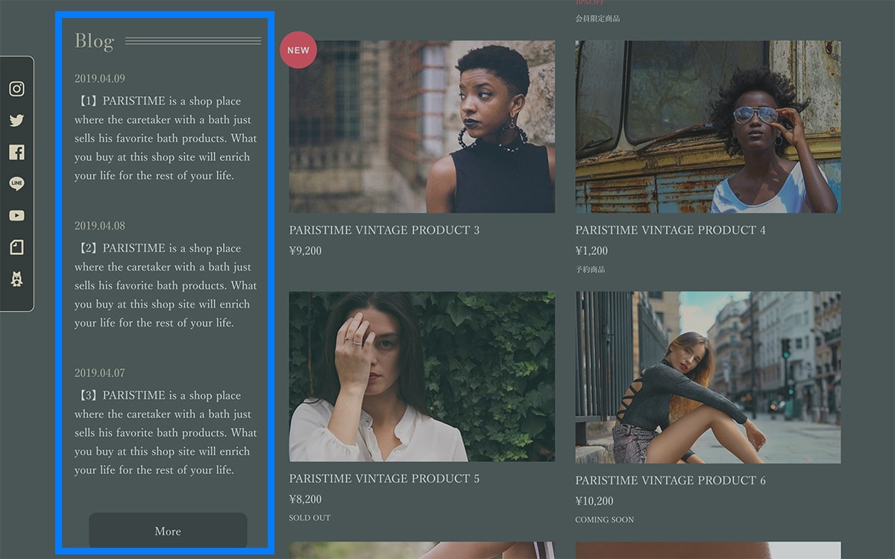
Task: Open the cat-shaped icon at the sidebar bottom
Action: (16, 279)
